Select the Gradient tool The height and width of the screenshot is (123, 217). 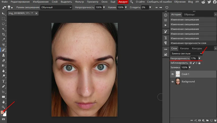[x=4, y=66]
